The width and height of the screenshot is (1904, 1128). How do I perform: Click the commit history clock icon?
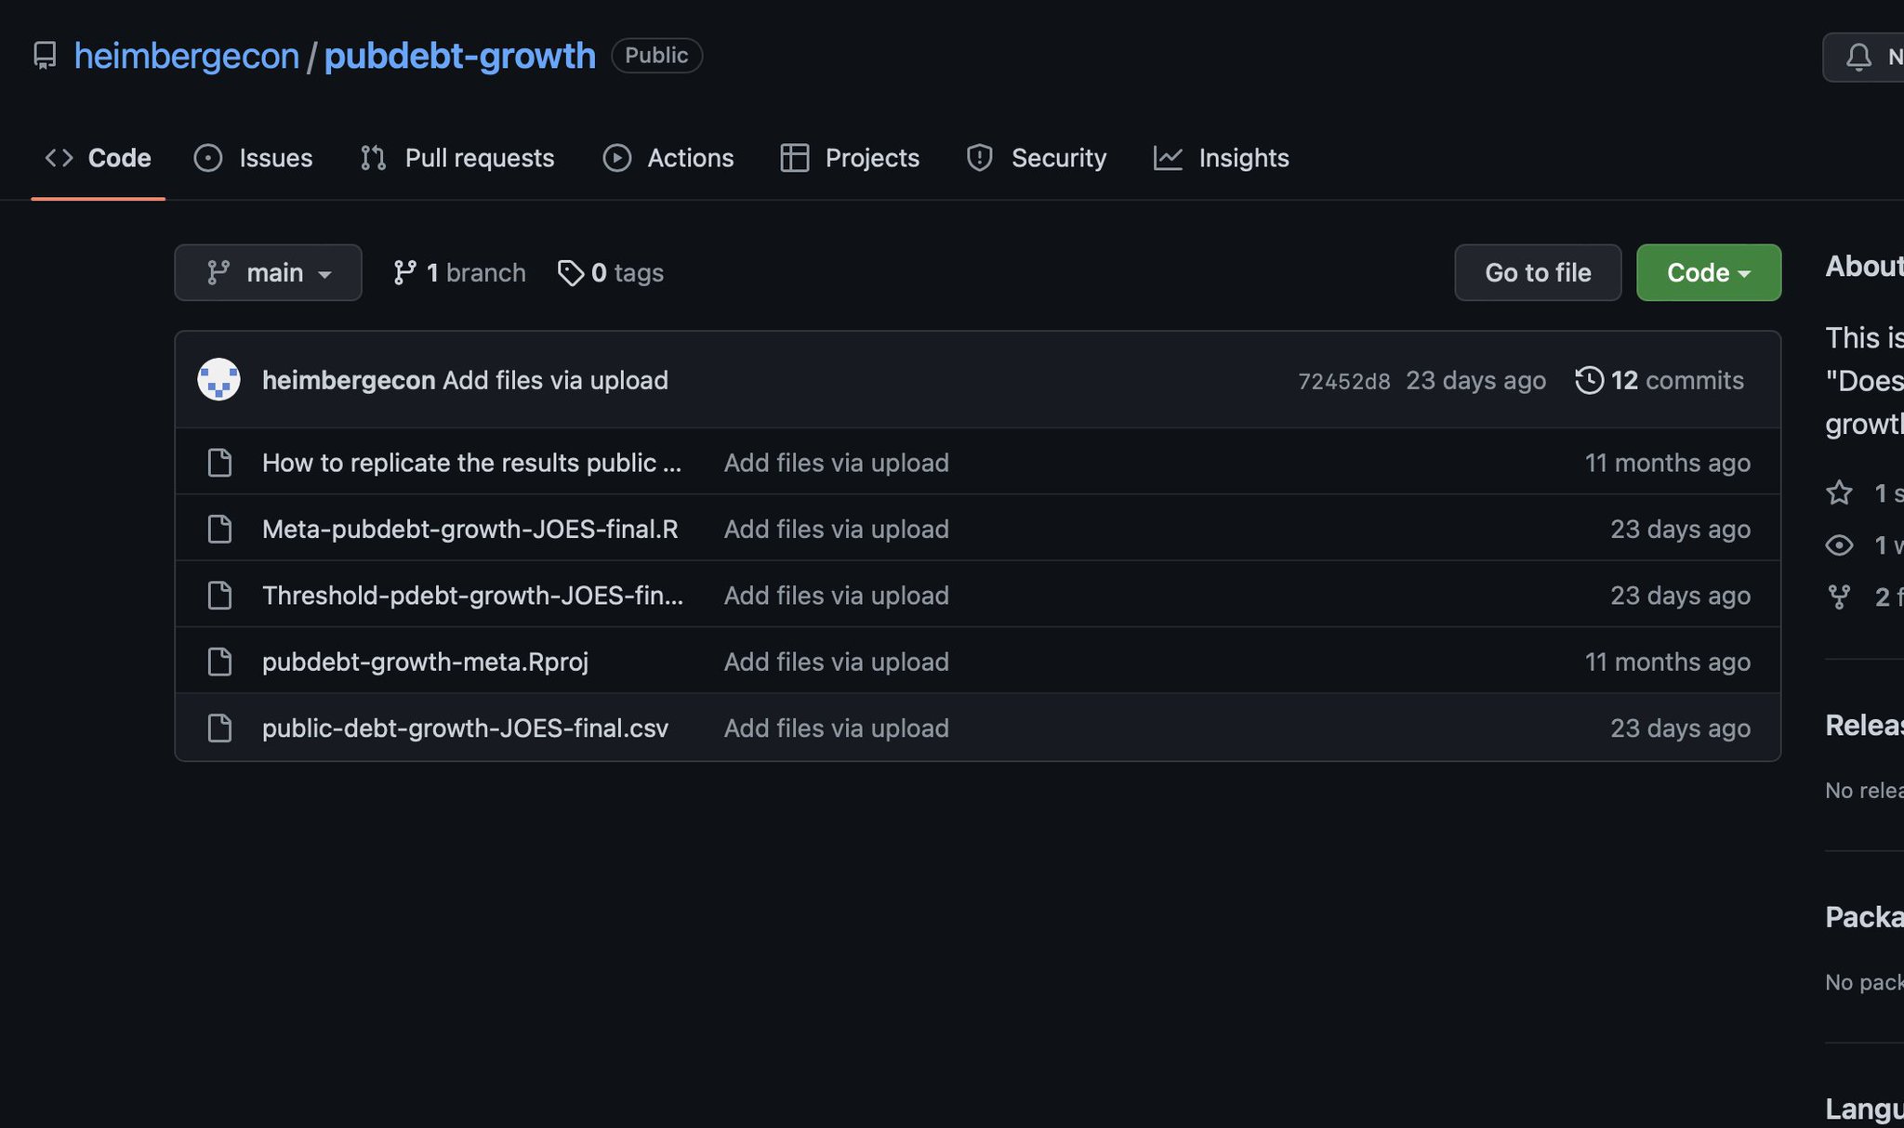pos(1589,380)
